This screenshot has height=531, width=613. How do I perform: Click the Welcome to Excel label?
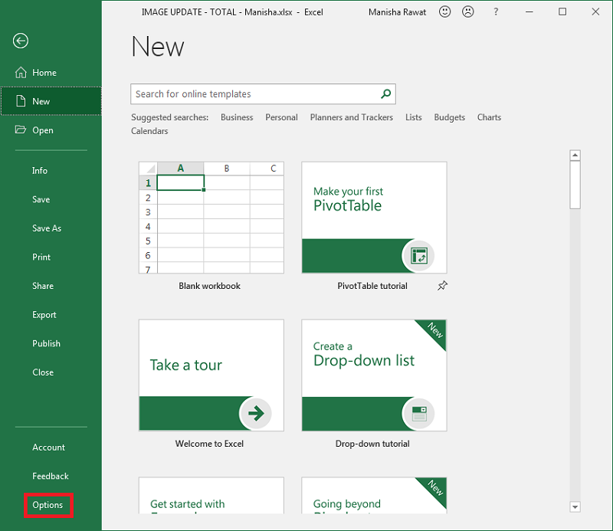point(209,444)
